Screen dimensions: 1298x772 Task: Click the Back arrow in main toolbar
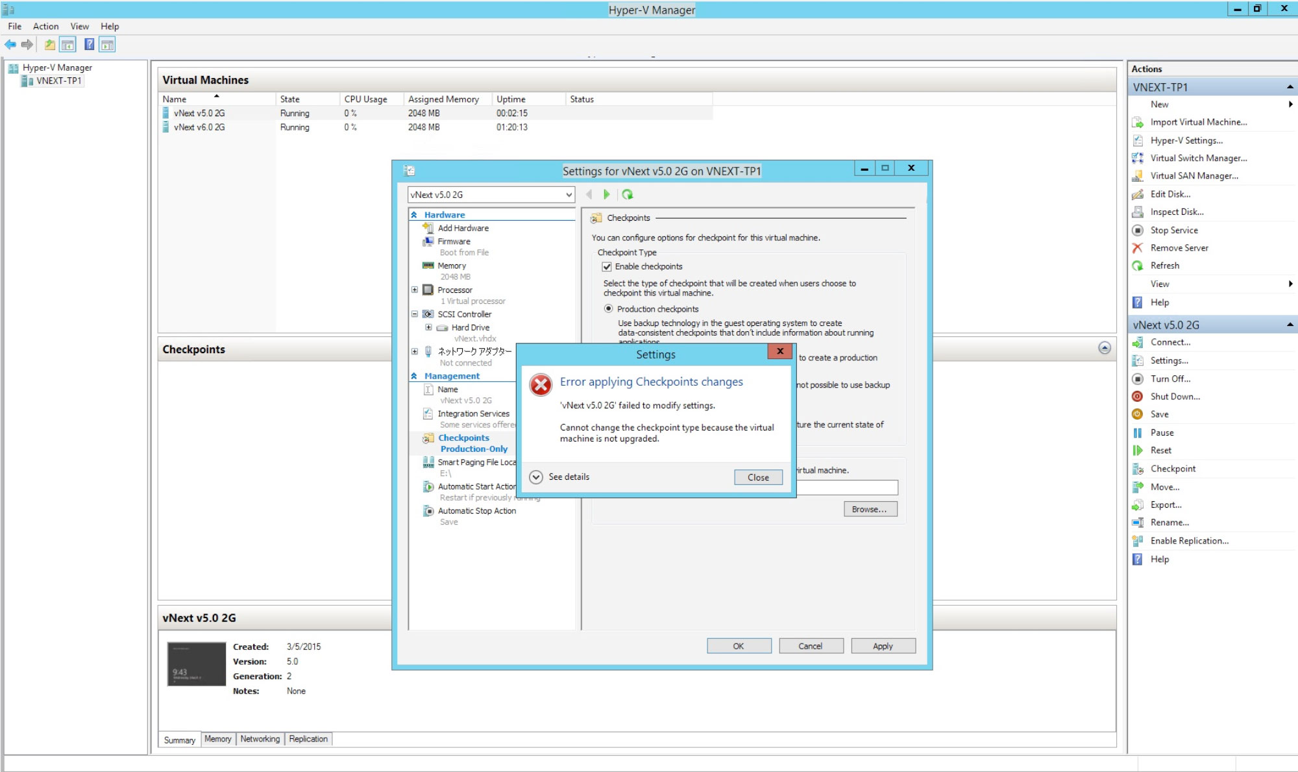click(10, 45)
